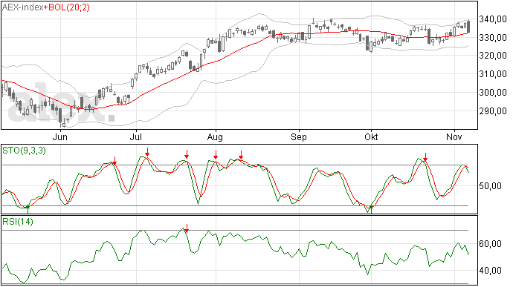The image size is (513, 287).
Task: Click the Sep month label on time axis
Action: pyautogui.click(x=299, y=136)
